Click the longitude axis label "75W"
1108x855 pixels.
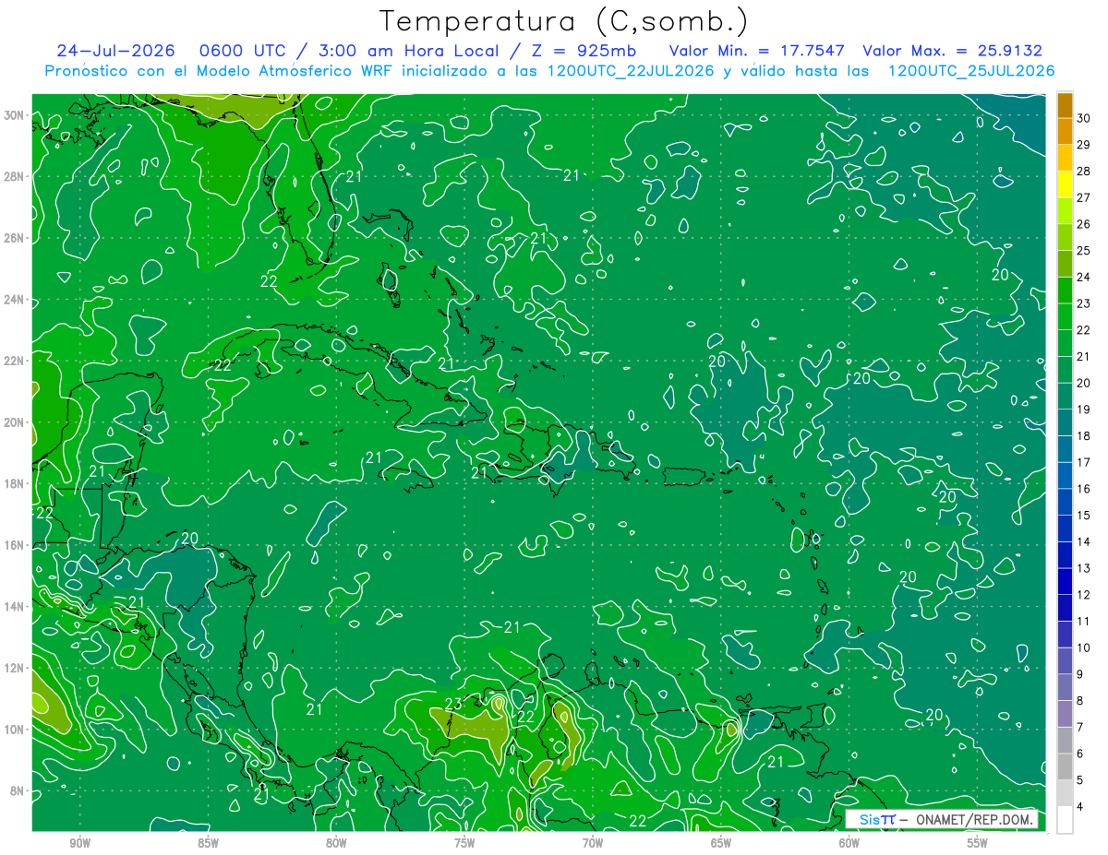tap(464, 843)
